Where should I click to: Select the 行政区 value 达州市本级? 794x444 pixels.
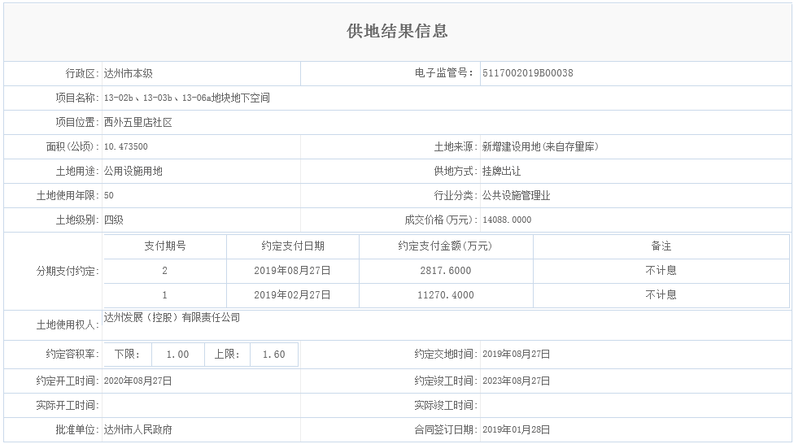128,73
